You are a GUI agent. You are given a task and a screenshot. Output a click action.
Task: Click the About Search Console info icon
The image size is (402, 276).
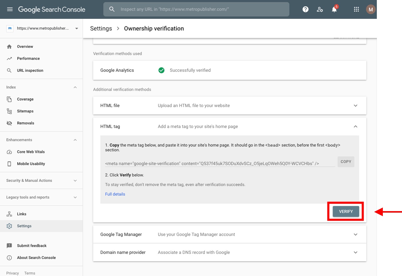tap(9, 258)
